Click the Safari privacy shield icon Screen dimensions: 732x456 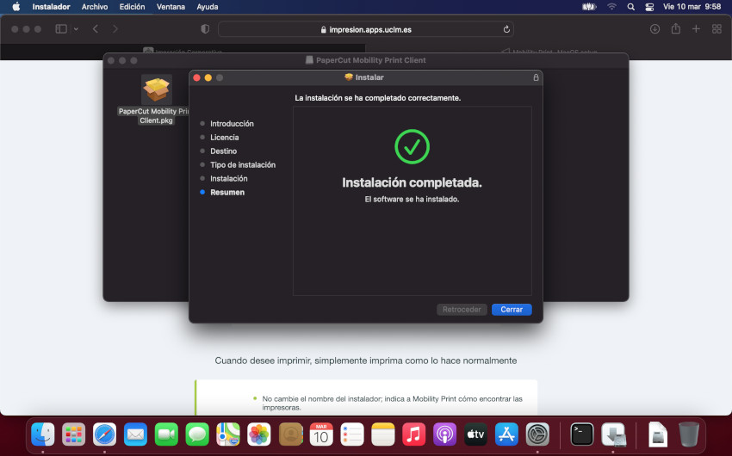point(205,29)
